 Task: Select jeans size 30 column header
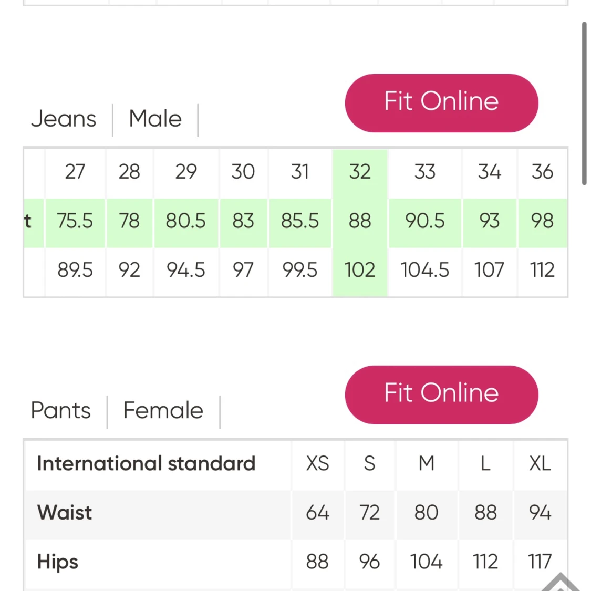click(x=243, y=172)
